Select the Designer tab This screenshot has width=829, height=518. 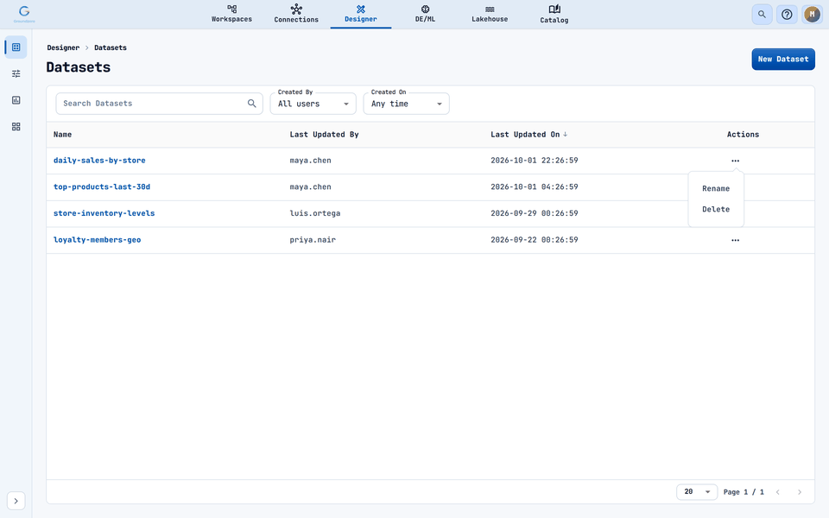(361, 14)
